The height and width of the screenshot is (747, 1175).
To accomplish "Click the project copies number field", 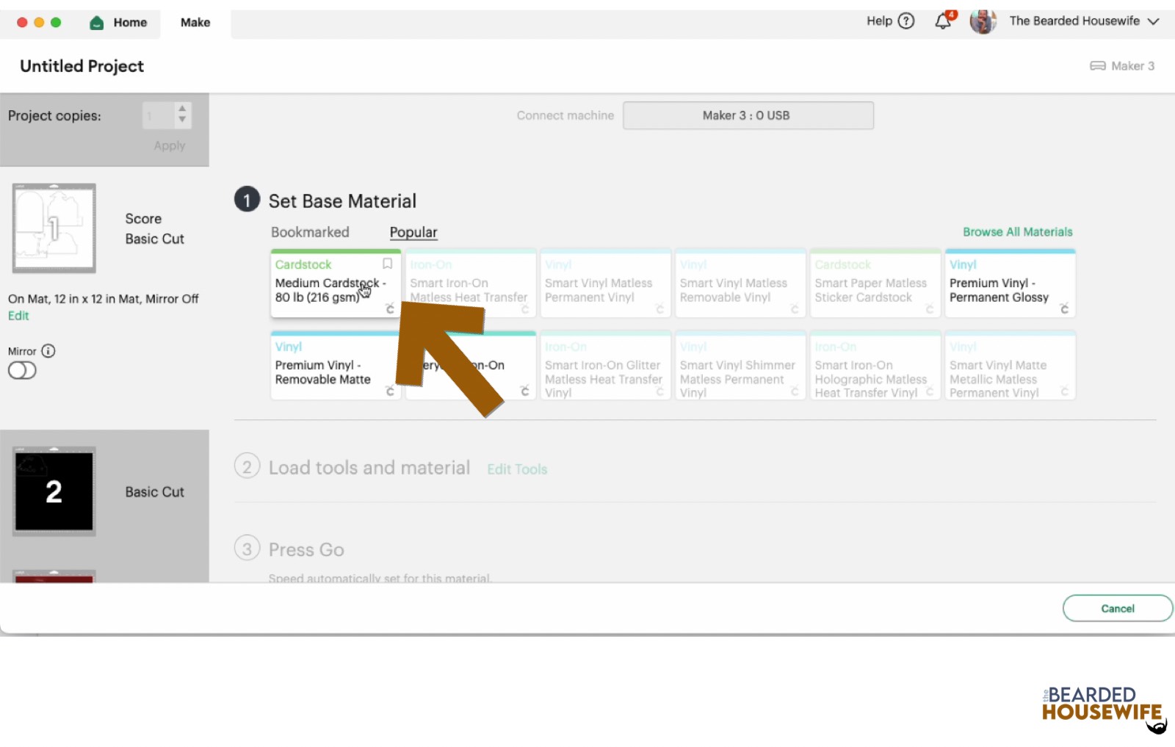I will 158,115.
